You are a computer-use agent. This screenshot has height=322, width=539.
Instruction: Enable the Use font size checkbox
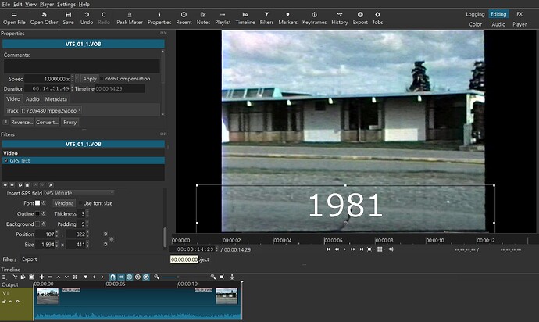coord(80,203)
